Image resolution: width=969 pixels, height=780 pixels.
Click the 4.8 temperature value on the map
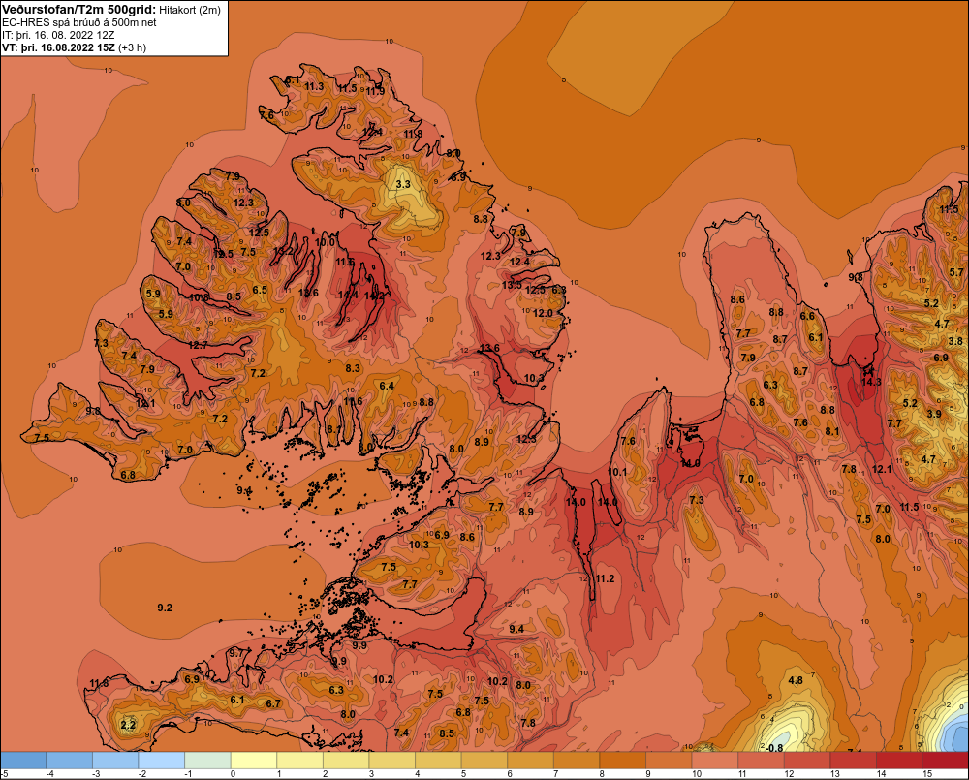[x=796, y=680]
